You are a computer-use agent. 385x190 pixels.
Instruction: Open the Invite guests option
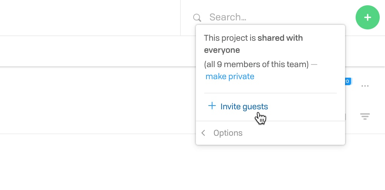coord(238,106)
